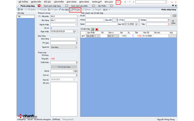Viewport: 194px width, 121px height.
Task: Click the N quick shortcut letter
Action: point(118,2)
